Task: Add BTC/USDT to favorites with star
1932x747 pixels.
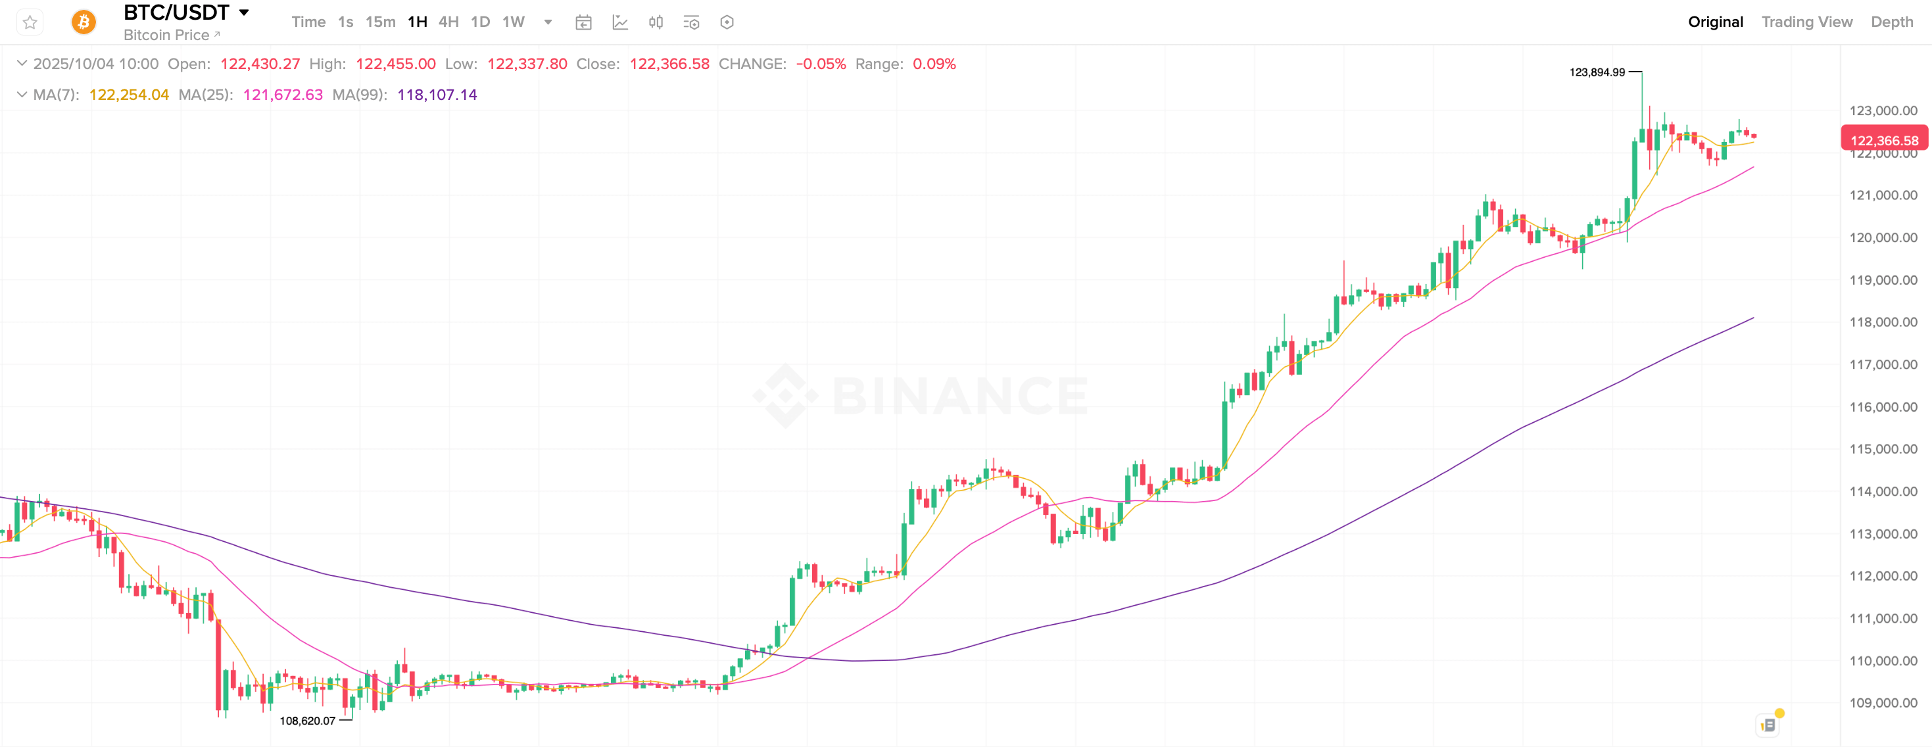Action: (30, 22)
